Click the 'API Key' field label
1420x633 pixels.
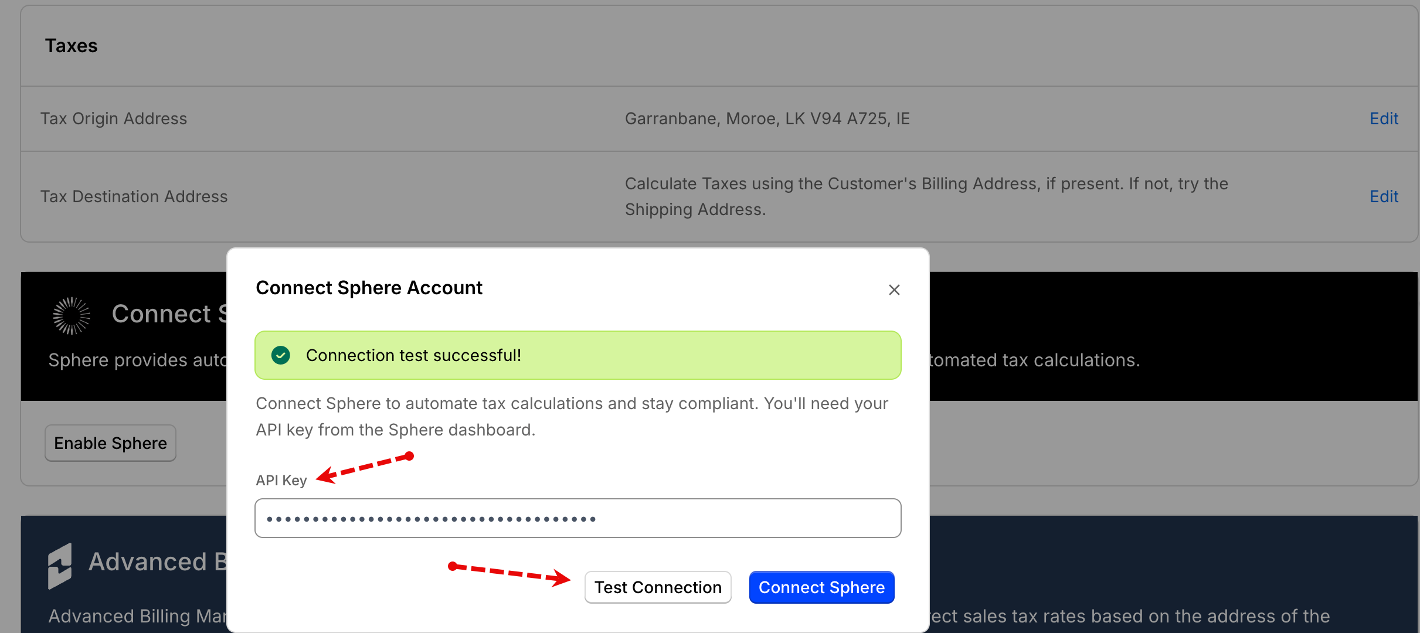click(x=281, y=480)
